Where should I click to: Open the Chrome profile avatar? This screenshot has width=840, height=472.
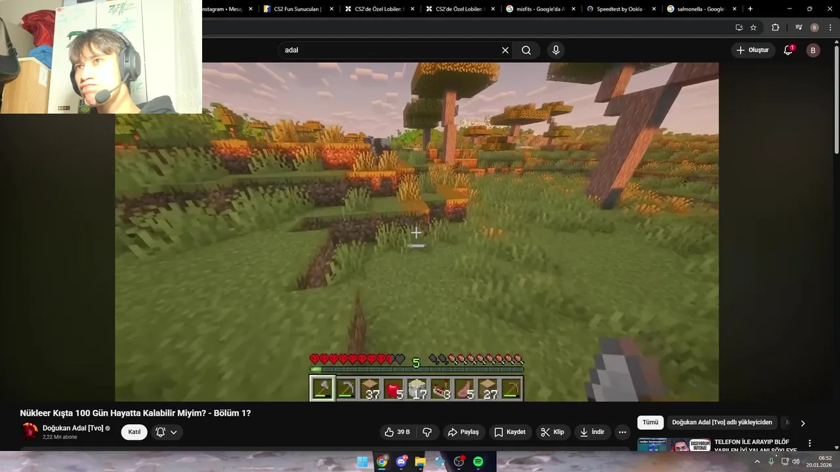tap(814, 28)
